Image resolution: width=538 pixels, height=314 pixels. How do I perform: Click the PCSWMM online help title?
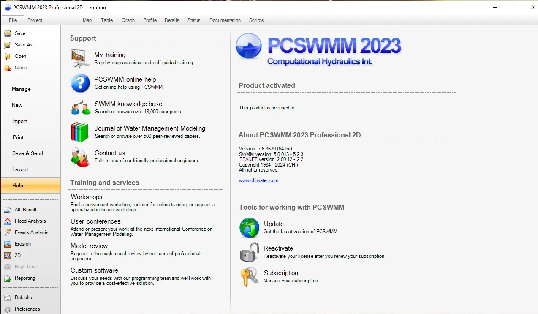125,79
